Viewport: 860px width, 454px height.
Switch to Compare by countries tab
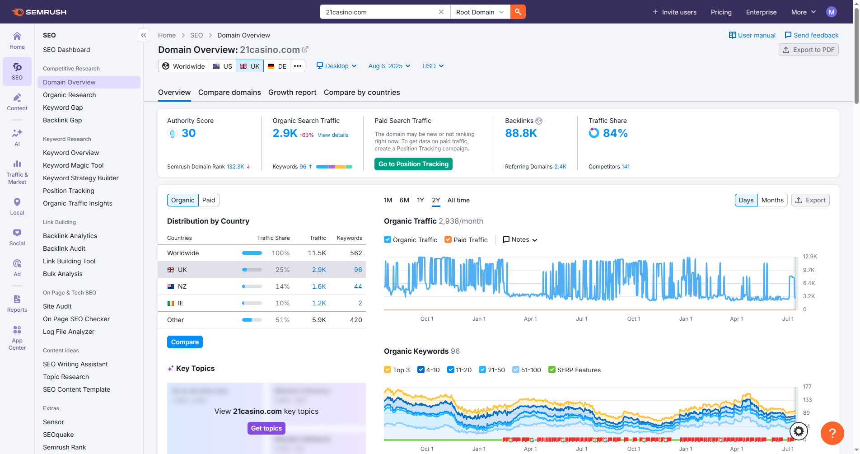(x=362, y=92)
